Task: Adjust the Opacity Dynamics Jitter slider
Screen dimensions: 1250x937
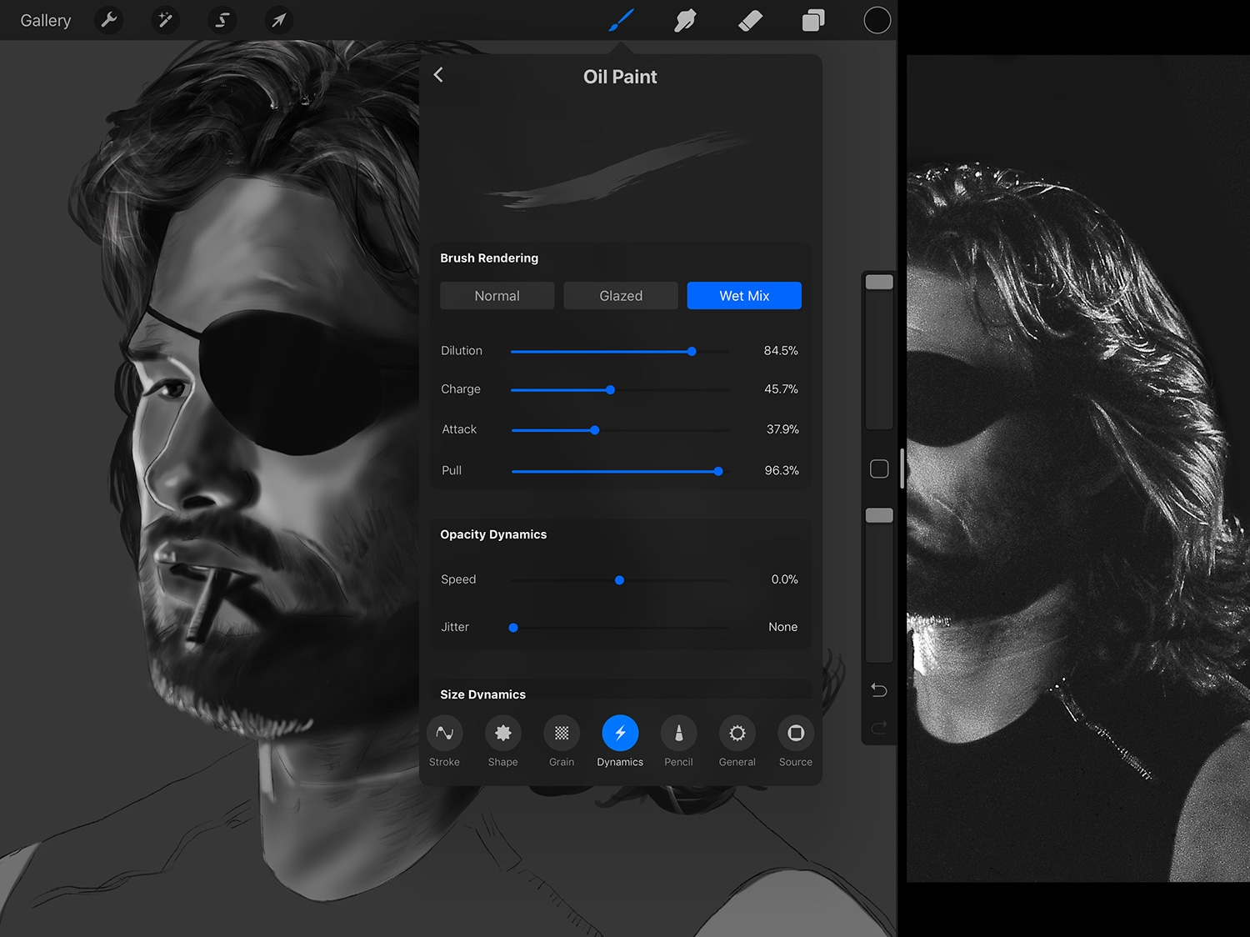Action: click(x=619, y=628)
